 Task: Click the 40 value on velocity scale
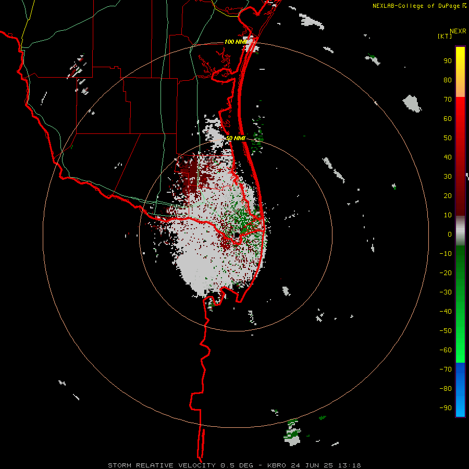448,157
